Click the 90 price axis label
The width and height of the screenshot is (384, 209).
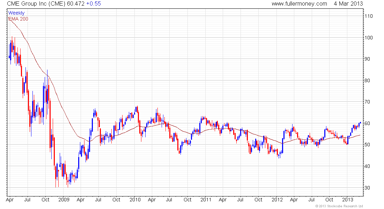367,59
